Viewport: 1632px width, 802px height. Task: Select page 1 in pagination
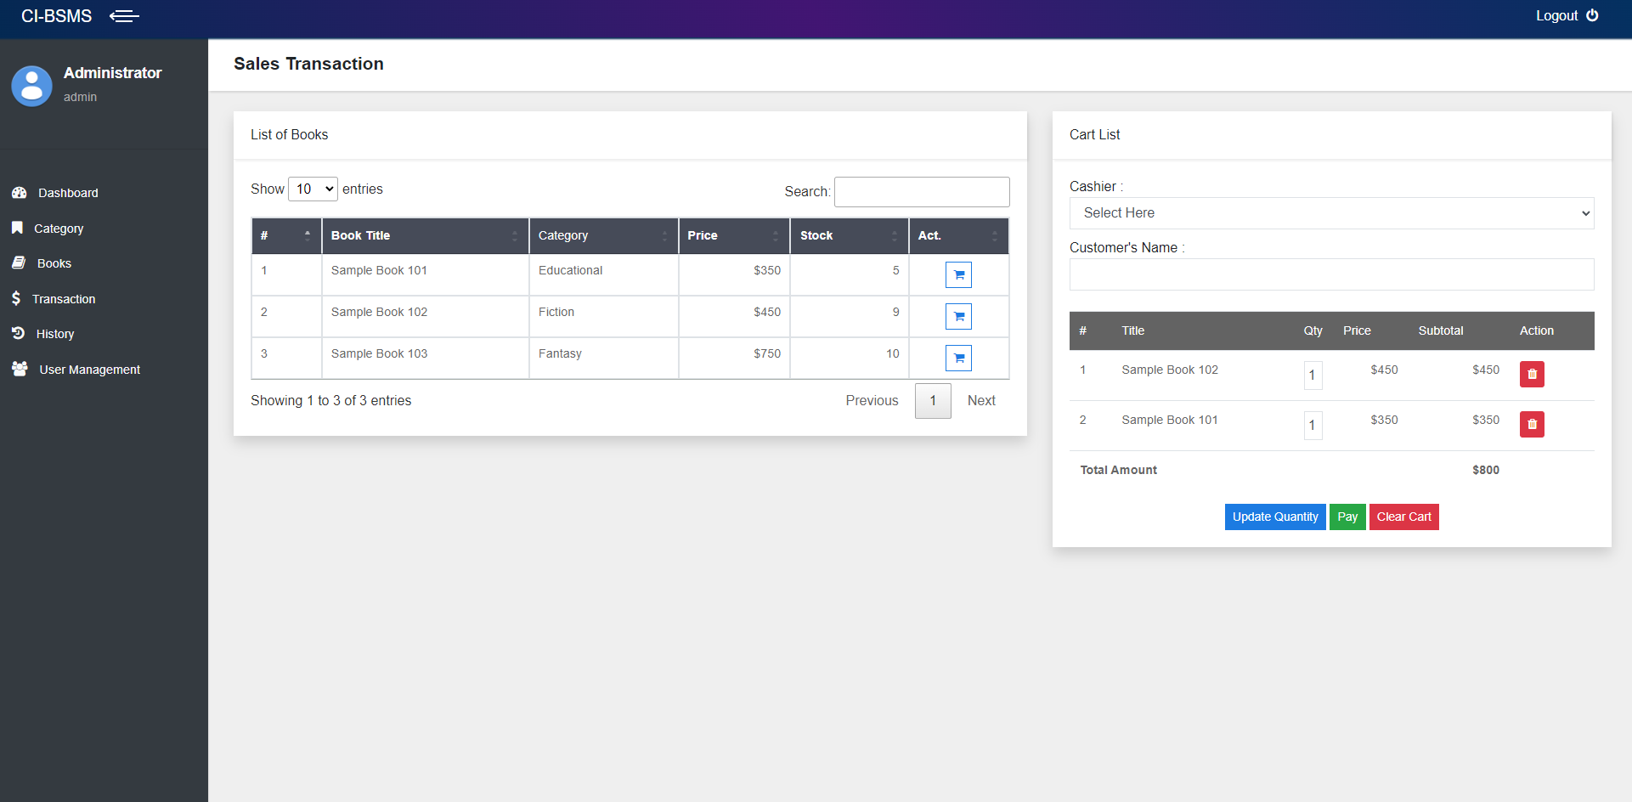(933, 400)
